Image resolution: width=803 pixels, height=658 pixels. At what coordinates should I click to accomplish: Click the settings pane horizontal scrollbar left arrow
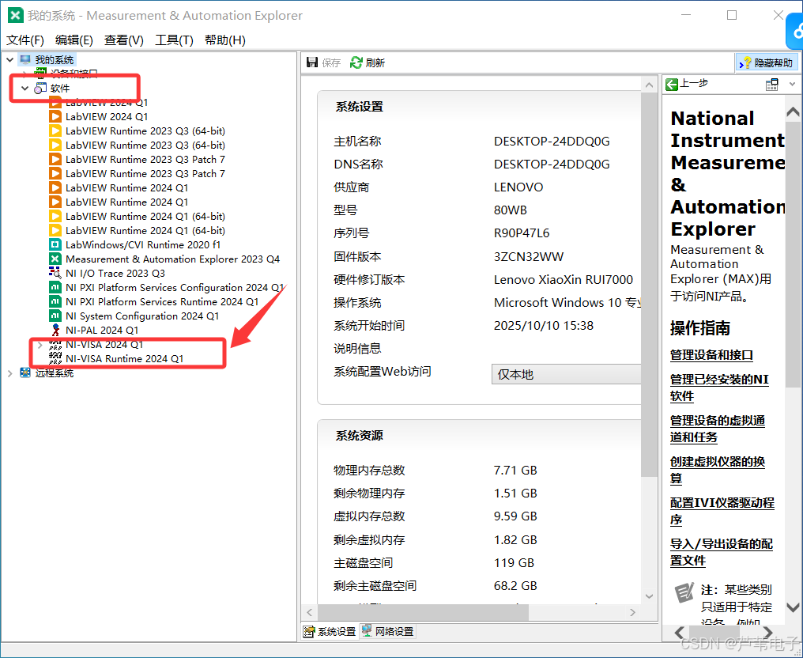point(309,612)
